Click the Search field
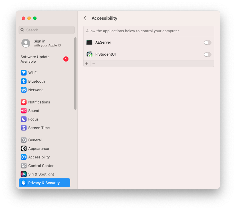 click(47, 30)
